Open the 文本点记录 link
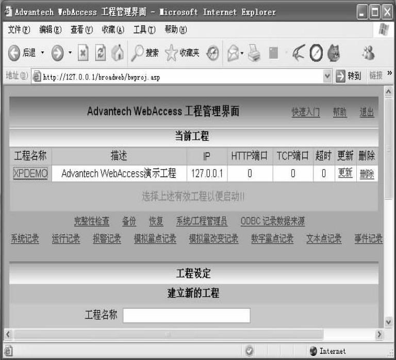 pyautogui.click(x=324, y=239)
